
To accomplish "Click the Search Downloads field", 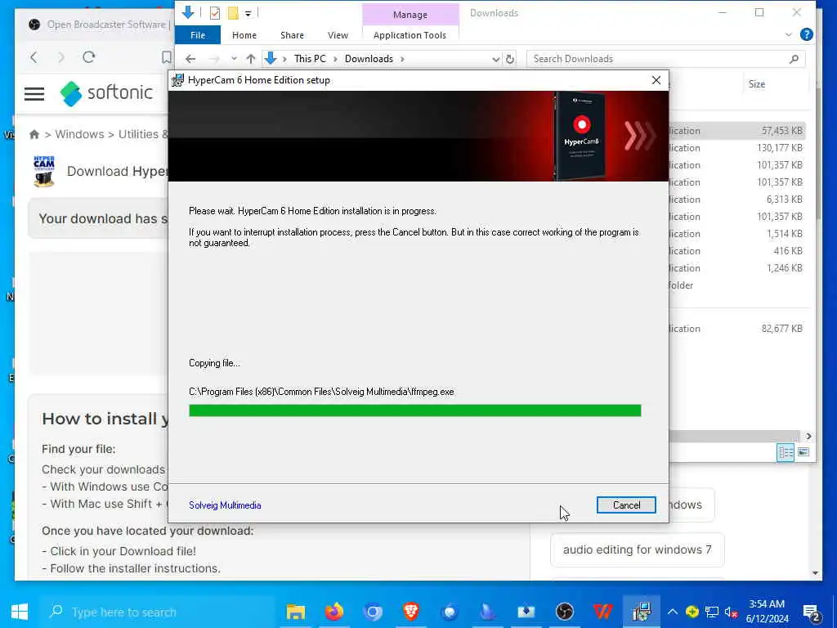I will [x=665, y=59].
